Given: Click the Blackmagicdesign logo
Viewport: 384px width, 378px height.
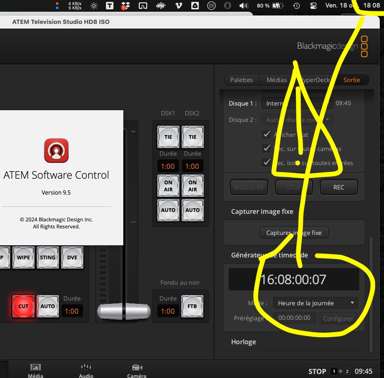Looking at the screenshot, I should click(332, 46).
